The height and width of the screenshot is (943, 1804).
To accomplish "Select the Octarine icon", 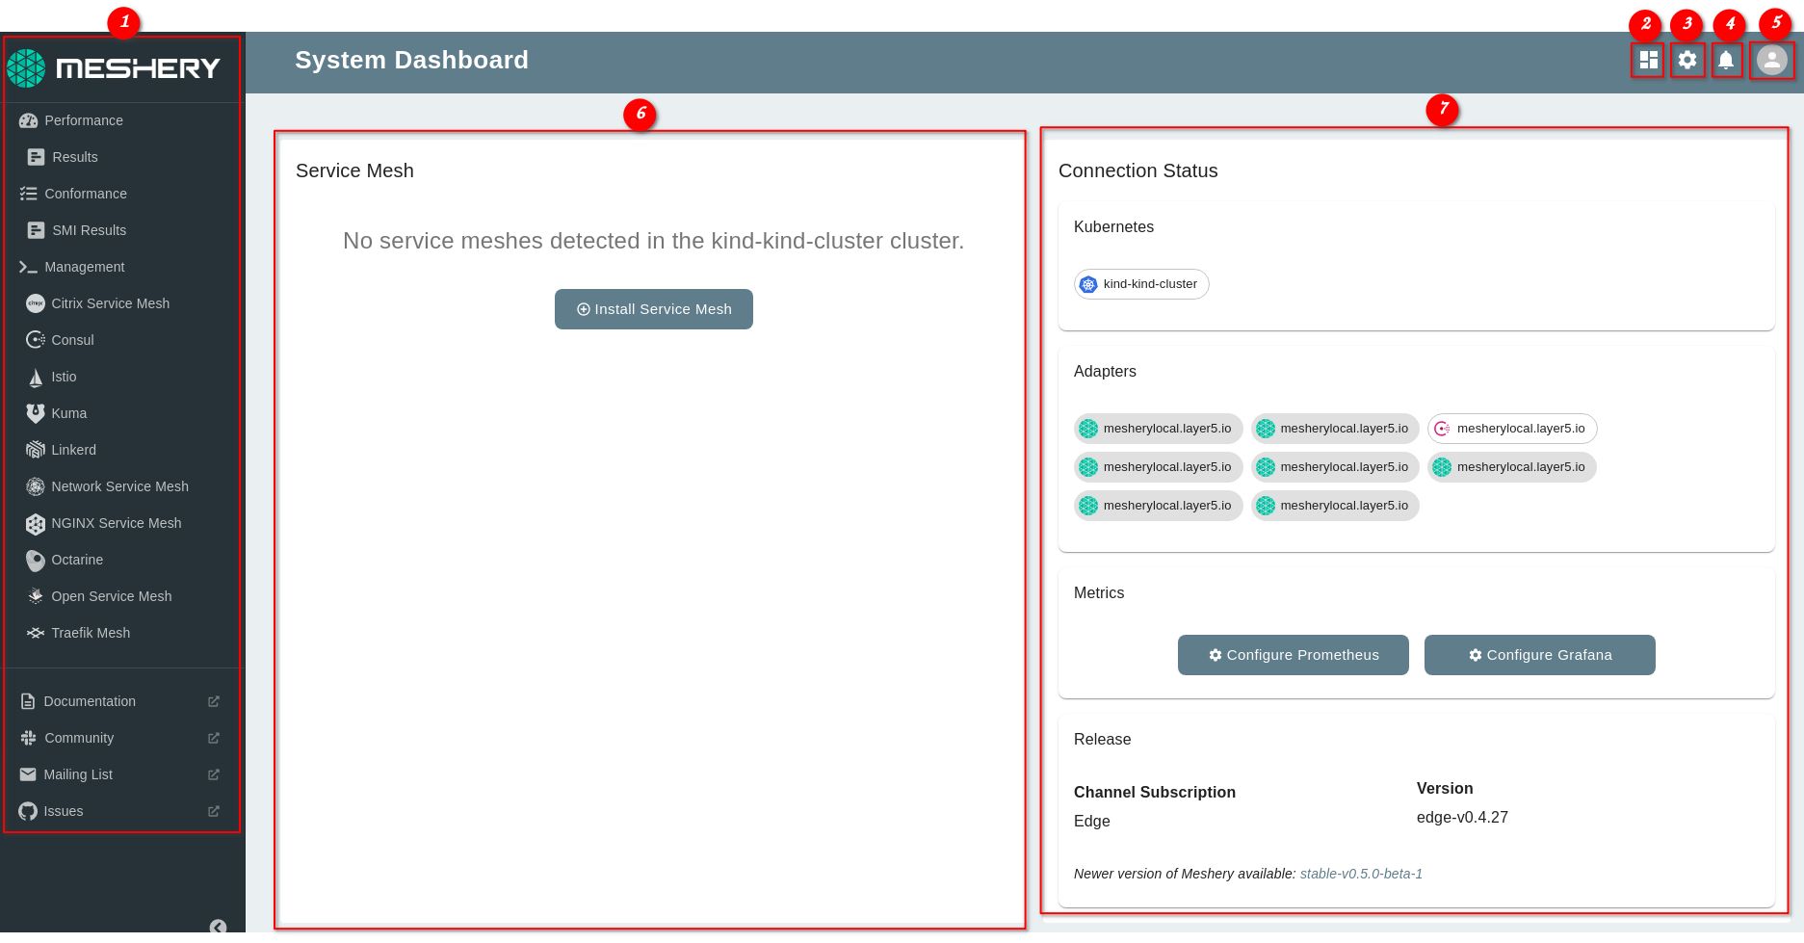I will tap(36, 560).
